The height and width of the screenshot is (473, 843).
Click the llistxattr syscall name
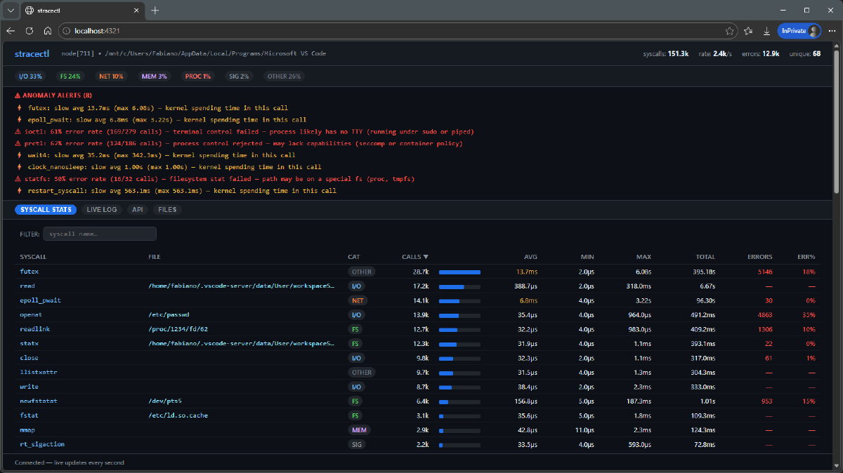(x=38, y=372)
